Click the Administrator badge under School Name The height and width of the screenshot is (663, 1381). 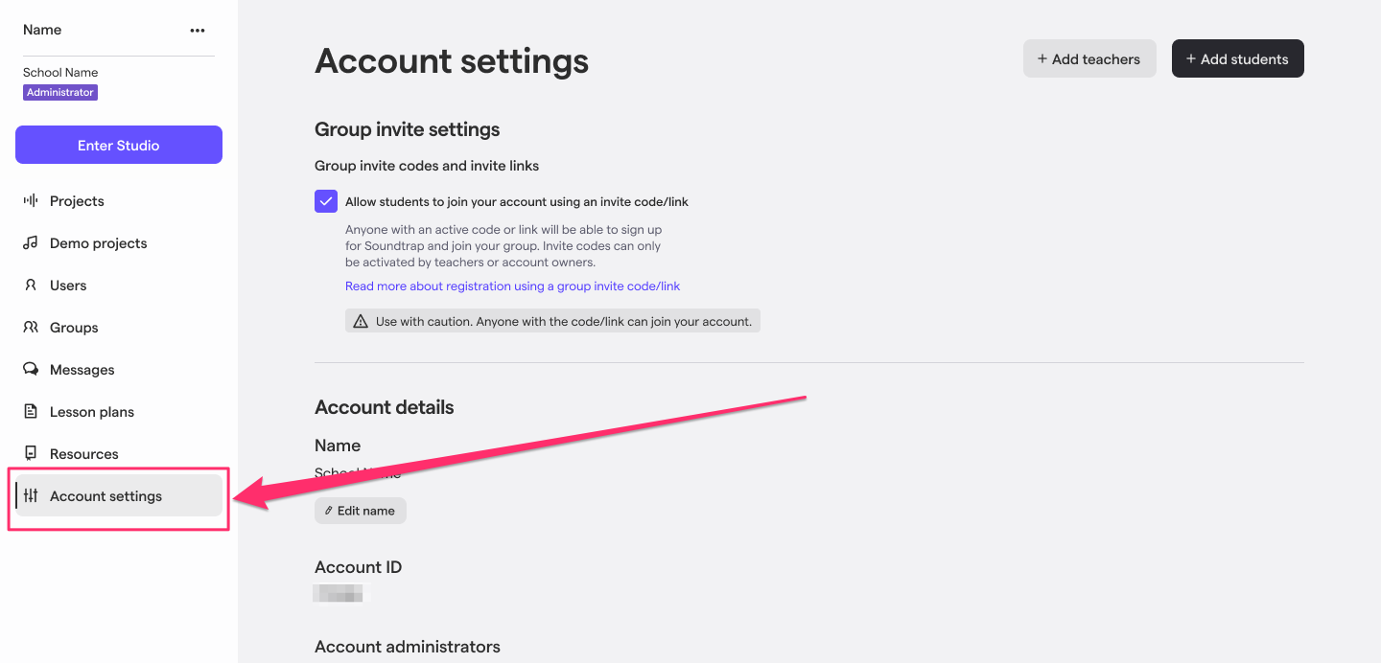[x=60, y=93]
